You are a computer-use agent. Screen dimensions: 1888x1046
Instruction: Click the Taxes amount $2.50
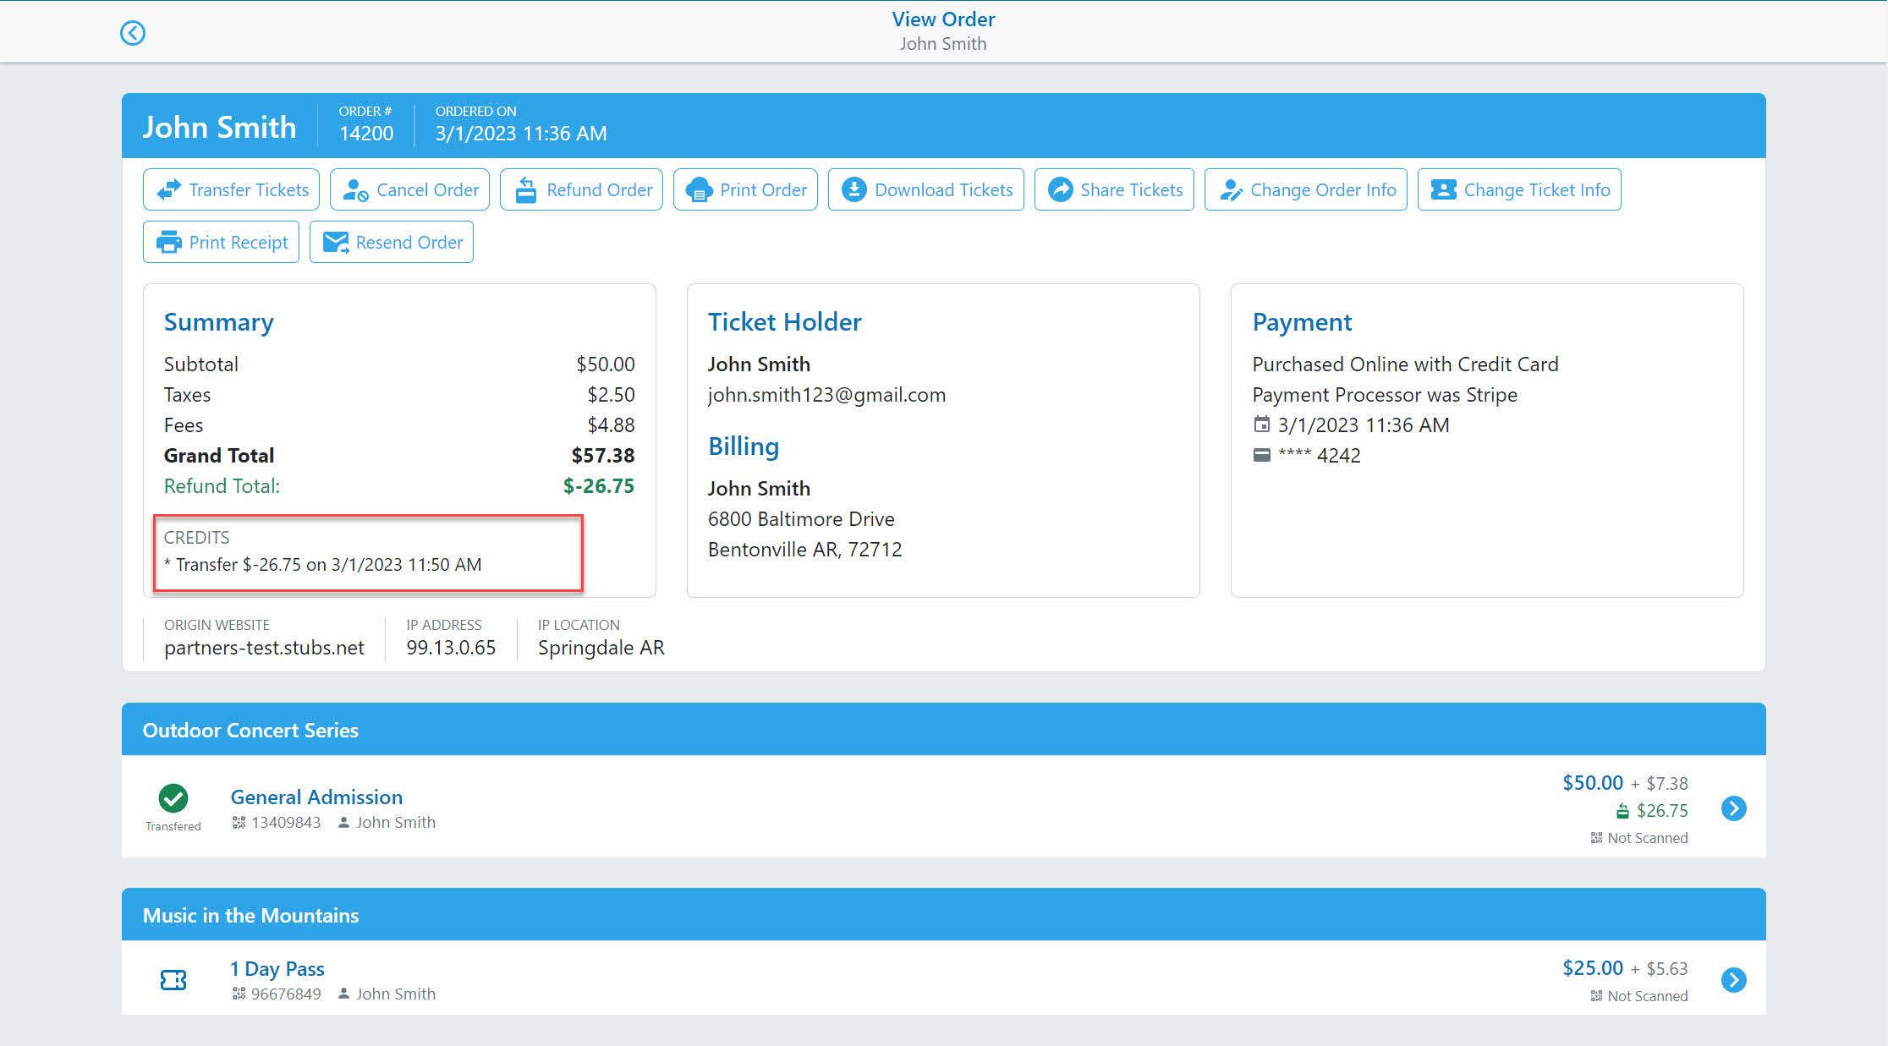pyautogui.click(x=611, y=394)
